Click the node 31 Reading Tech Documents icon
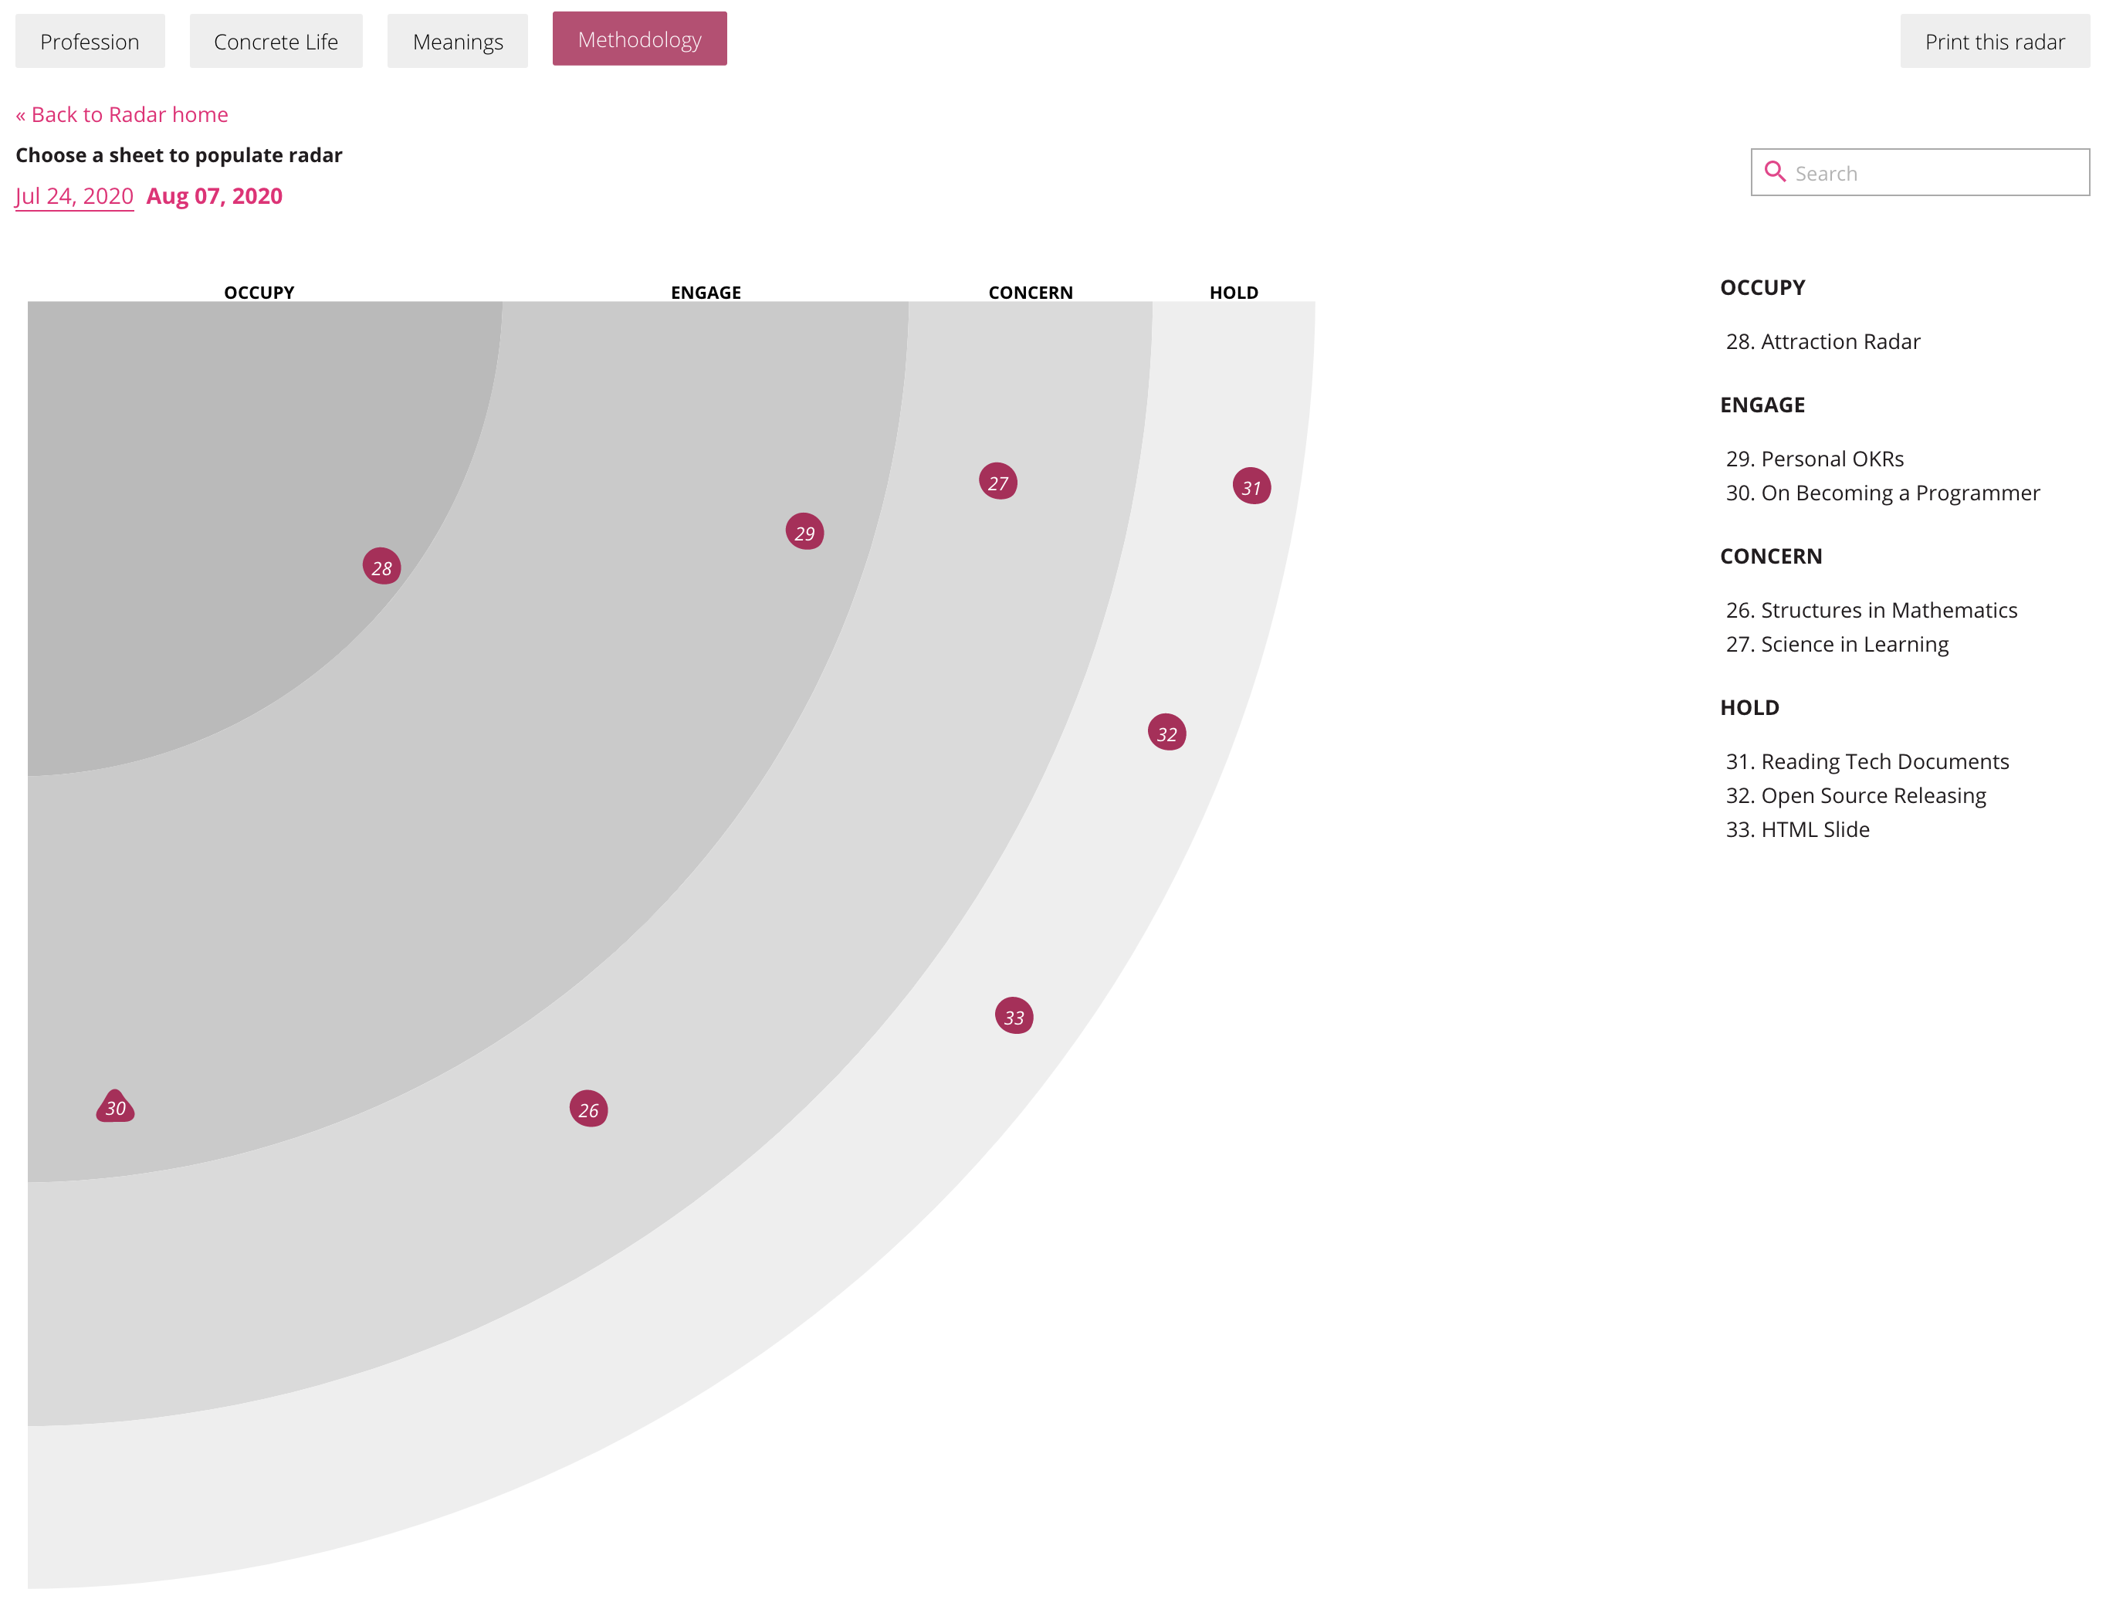This screenshot has width=2106, height=1606. click(1251, 486)
